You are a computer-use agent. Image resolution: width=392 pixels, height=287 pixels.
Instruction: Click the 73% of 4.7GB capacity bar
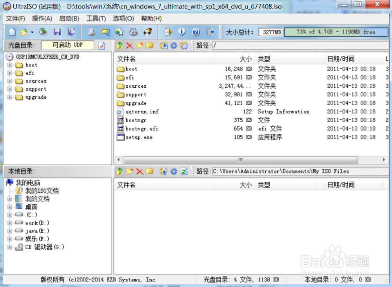coord(336,32)
